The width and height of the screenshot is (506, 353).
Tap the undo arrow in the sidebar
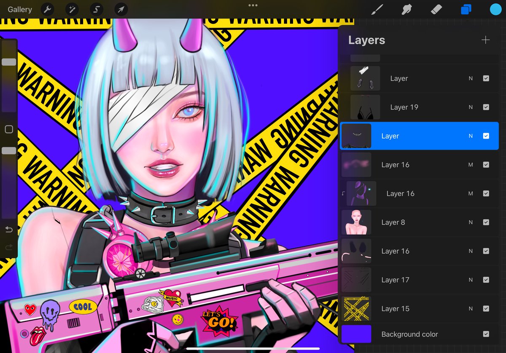(9, 230)
